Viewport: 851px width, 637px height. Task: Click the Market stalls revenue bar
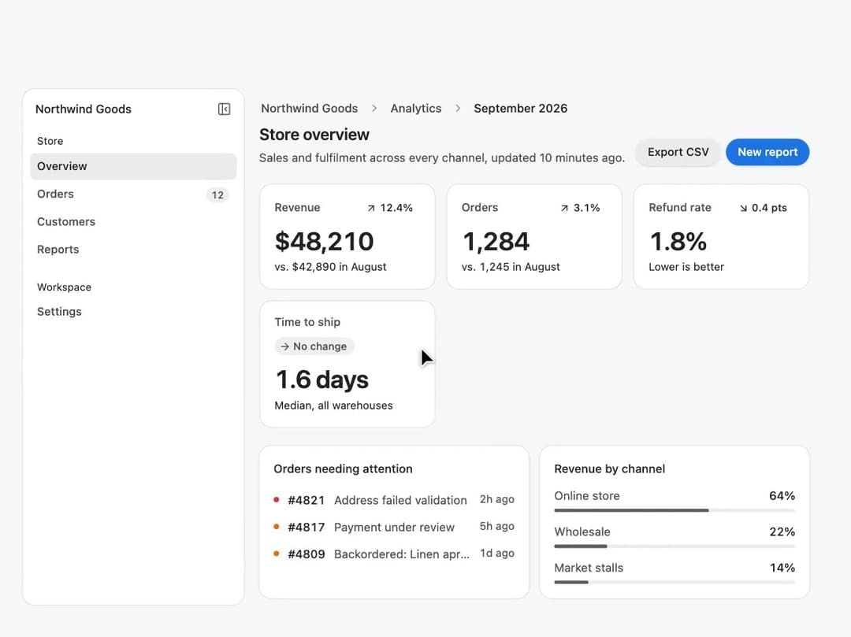coord(674,582)
